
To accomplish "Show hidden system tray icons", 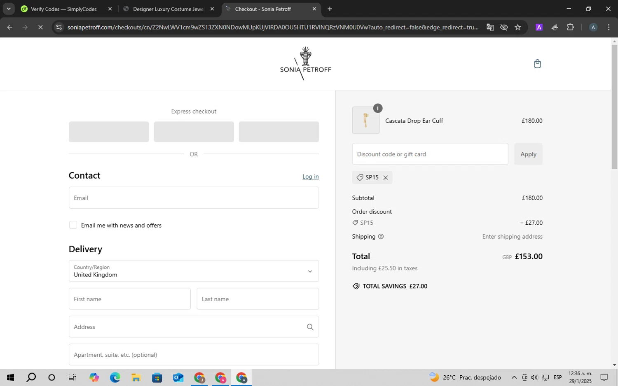I will (x=514, y=377).
